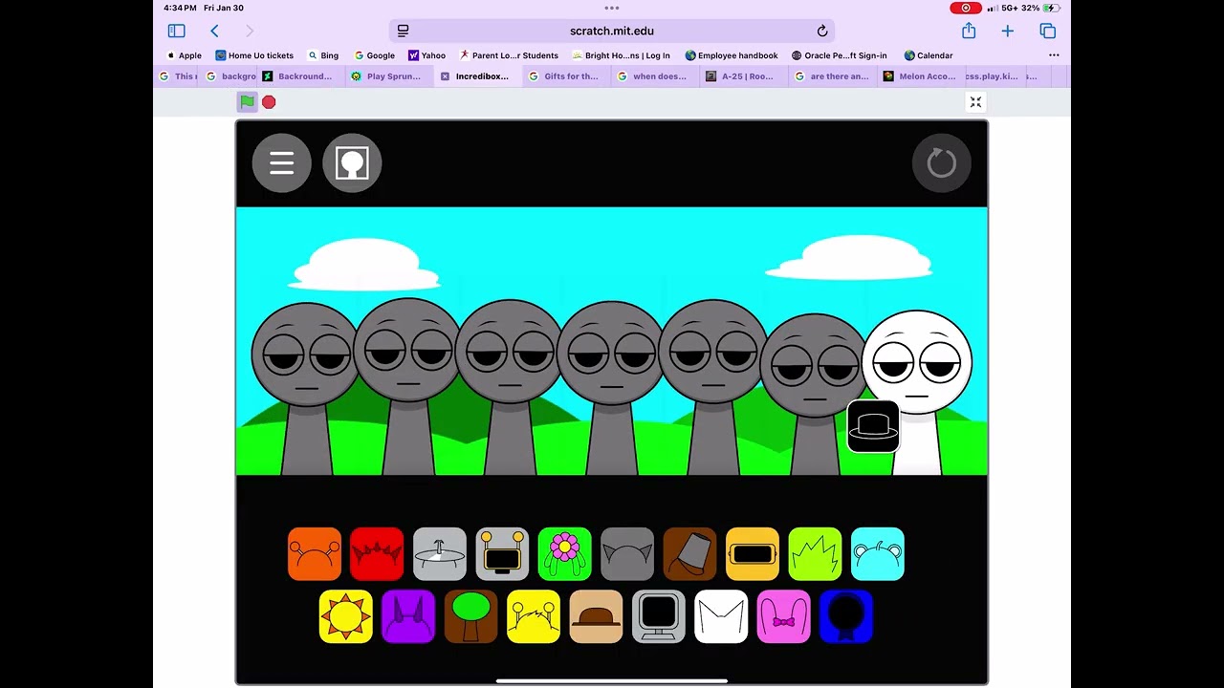
Task: Click the white character on the stage
Action: pyautogui.click(x=918, y=392)
